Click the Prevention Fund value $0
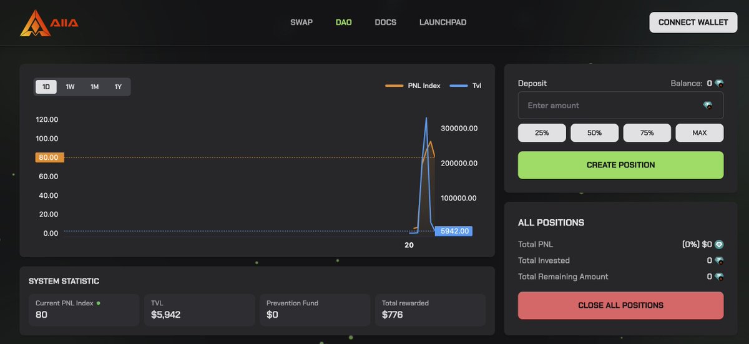The image size is (749, 344). [x=272, y=315]
